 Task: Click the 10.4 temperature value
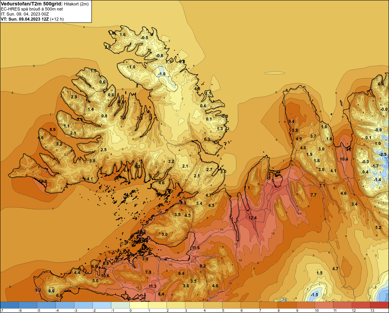coord(344,159)
